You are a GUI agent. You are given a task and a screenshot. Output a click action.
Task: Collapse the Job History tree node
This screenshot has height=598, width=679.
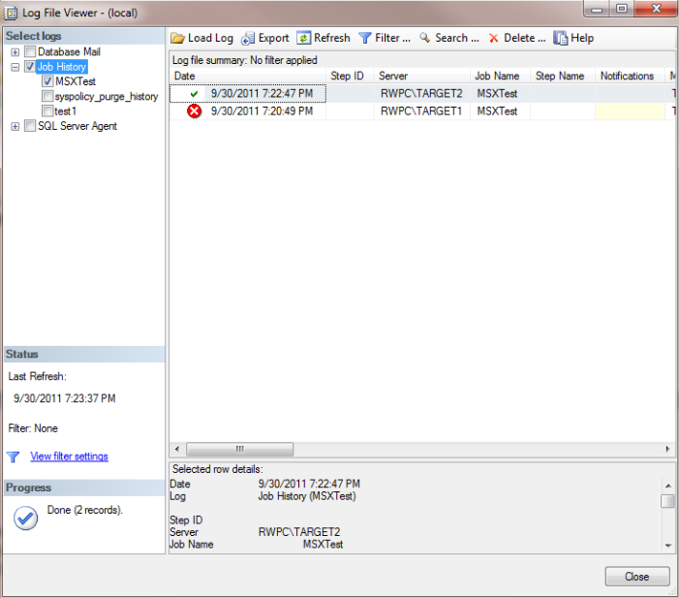click(x=15, y=68)
